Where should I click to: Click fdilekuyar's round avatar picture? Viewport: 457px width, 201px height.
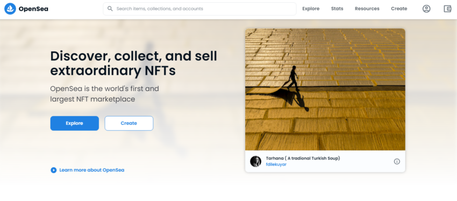(x=255, y=161)
